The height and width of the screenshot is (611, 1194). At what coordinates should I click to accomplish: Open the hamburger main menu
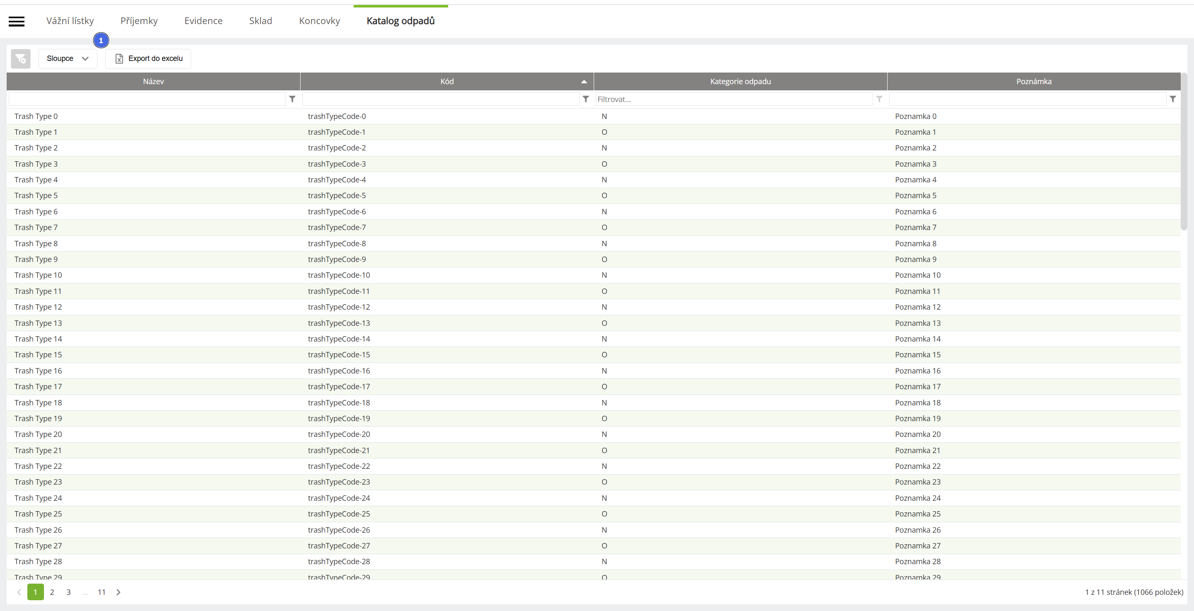tap(17, 21)
